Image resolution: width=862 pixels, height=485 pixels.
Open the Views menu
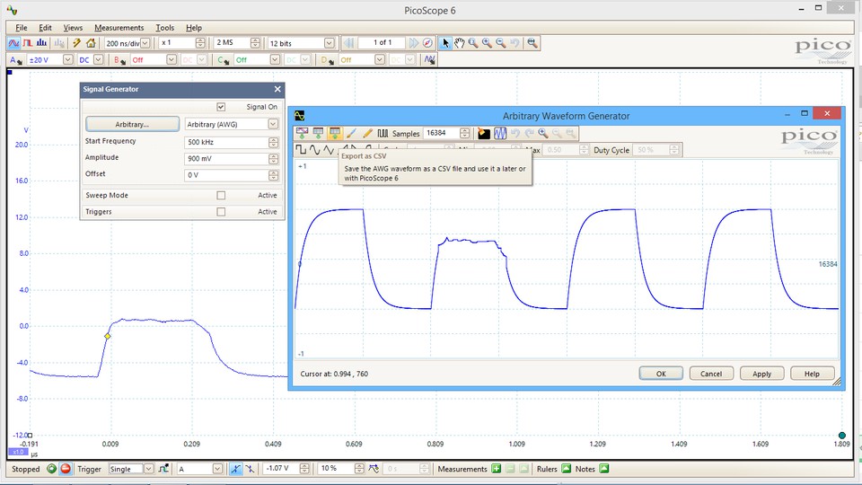[73, 28]
